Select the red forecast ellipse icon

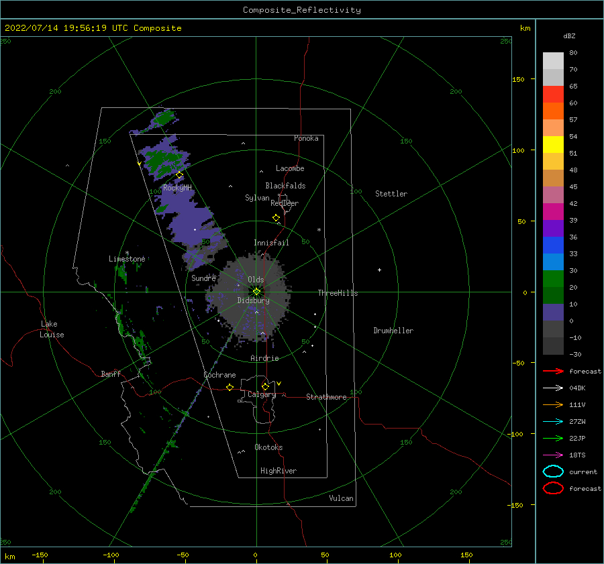[x=553, y=488]
